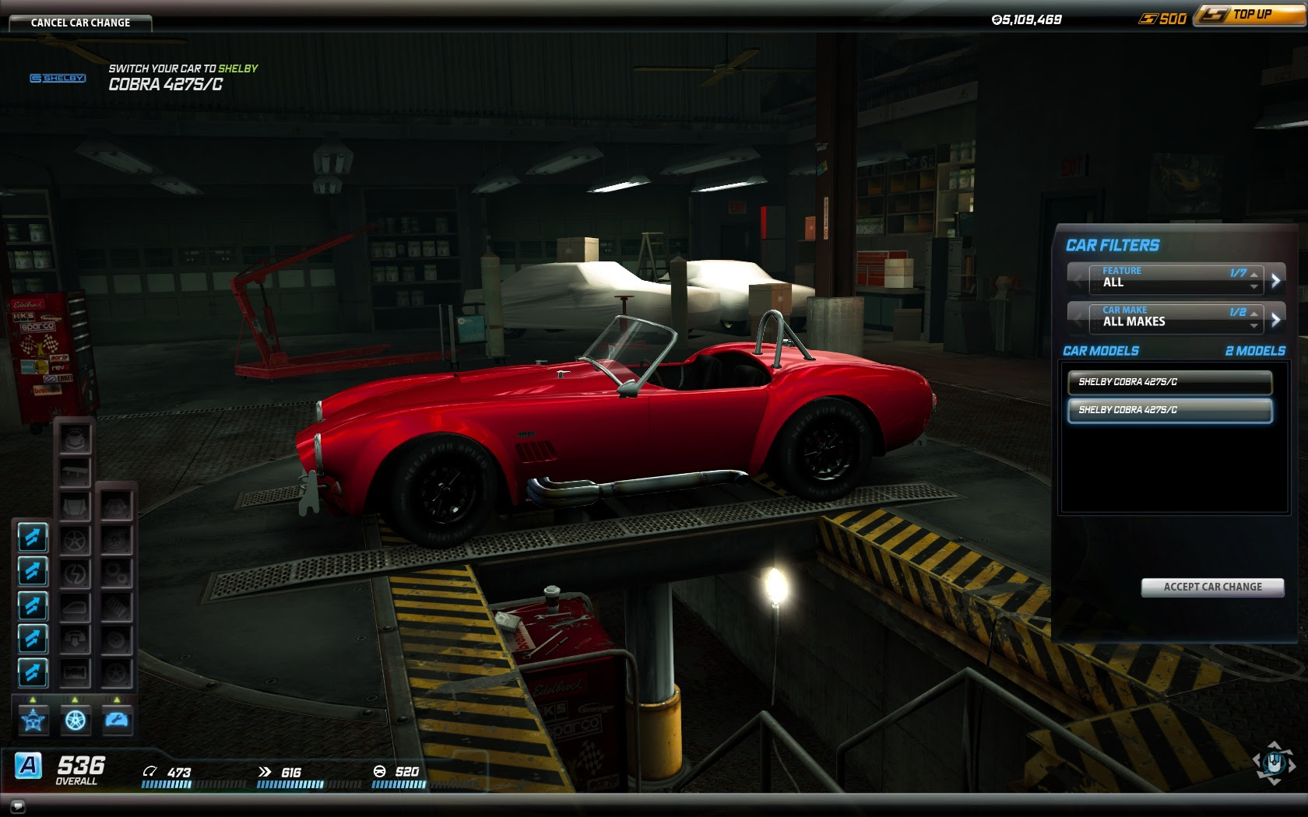Viewport: 1308px width, 817px height.
Task: Open the license plate slot
Action: pos(76,673)
